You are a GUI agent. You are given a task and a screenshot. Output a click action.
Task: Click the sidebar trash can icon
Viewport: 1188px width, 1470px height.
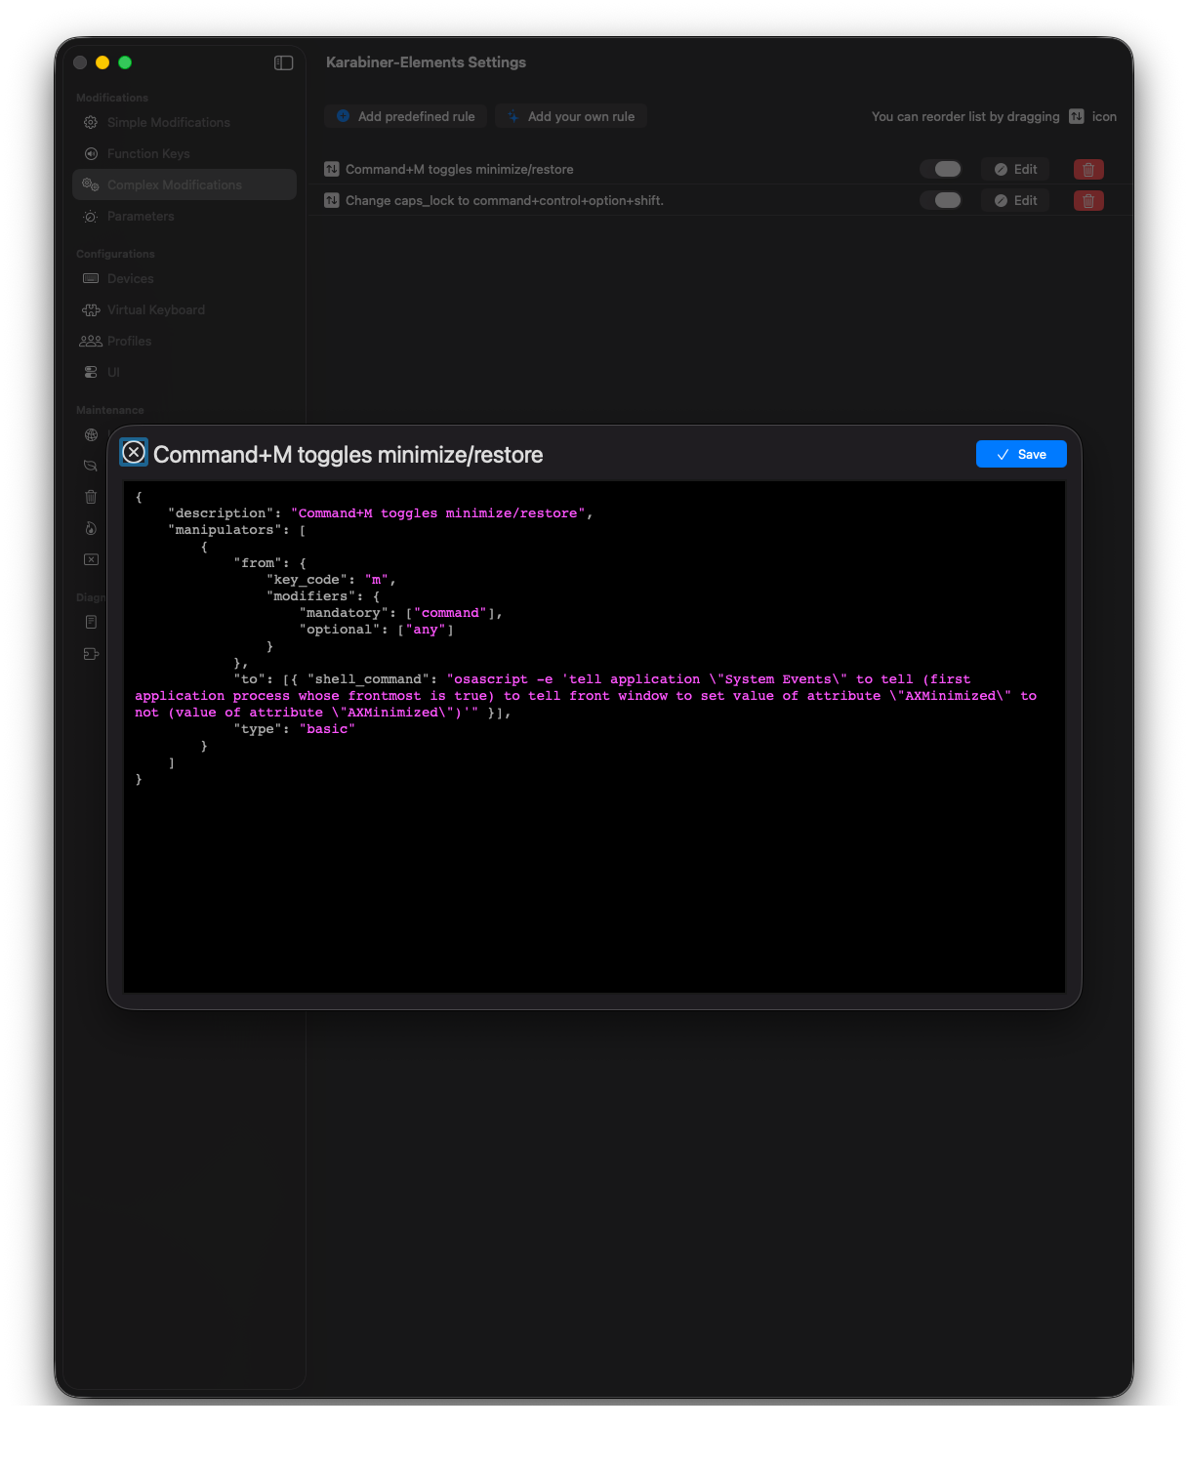91,497
